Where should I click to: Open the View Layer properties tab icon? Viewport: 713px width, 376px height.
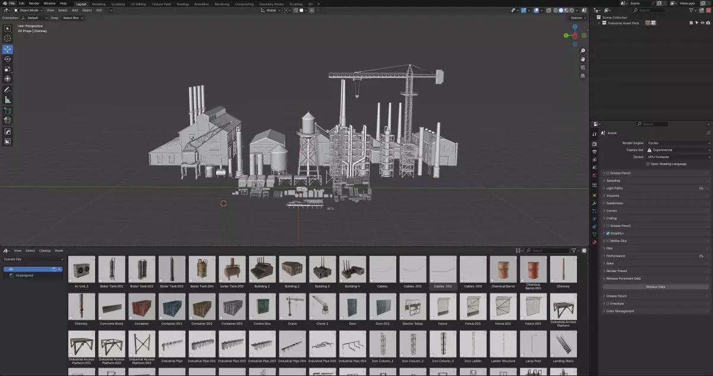[x=594, y=159]
